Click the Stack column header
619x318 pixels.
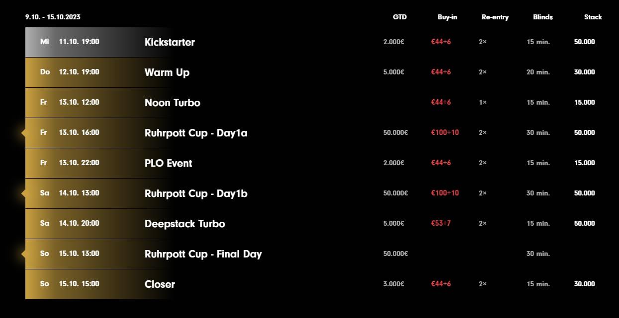593,17
